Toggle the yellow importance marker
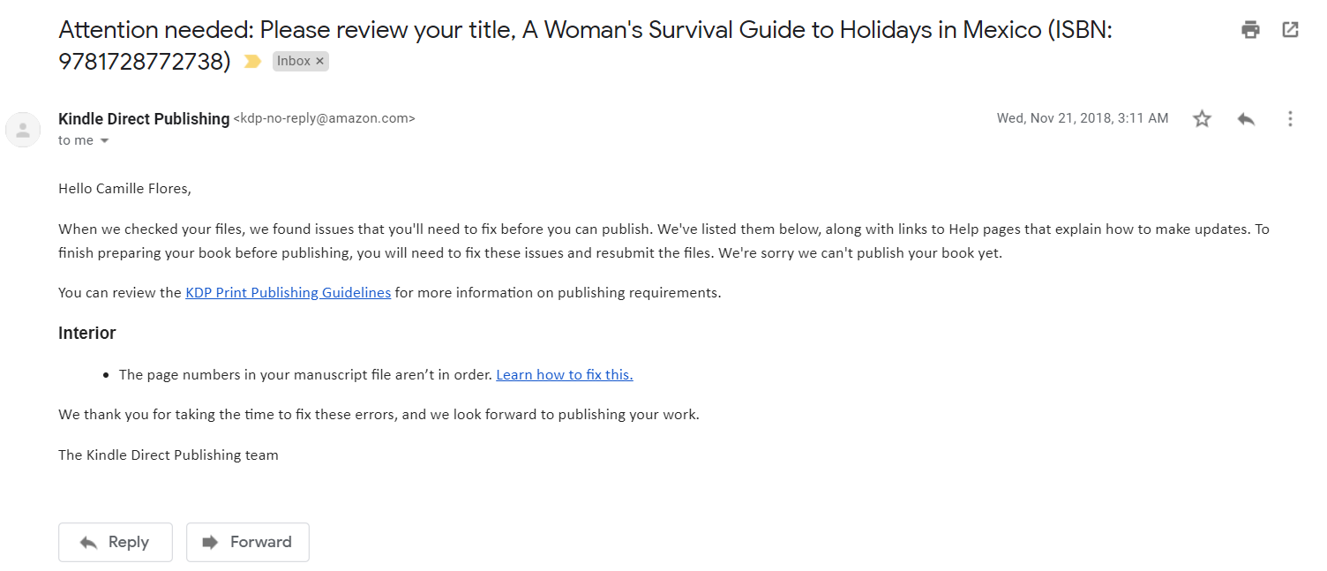This screenshot has height=571, width=1327. click(252, 62)
